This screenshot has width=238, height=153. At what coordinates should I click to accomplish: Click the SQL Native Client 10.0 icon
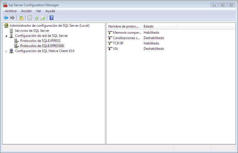click(x=11, y=51)
